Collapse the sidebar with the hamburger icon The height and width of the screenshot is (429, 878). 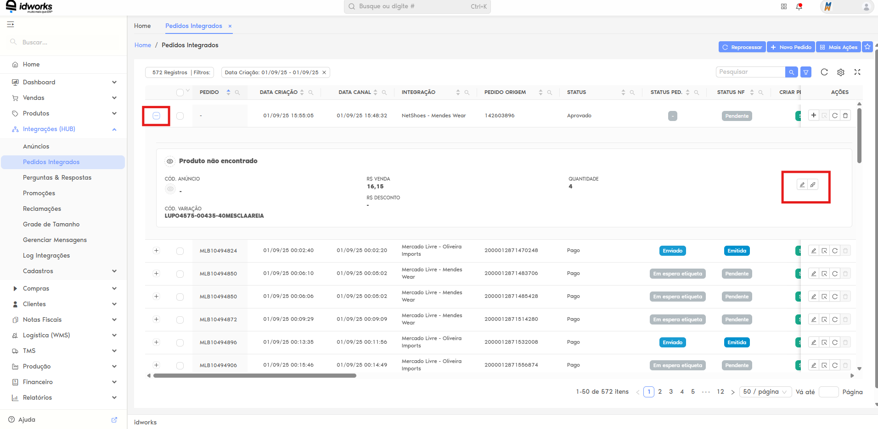click(11, 24)
